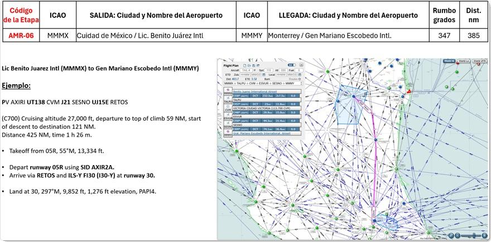
Task: Select the MMMX departure waypoint icon
Action: (x=228, y=91)
